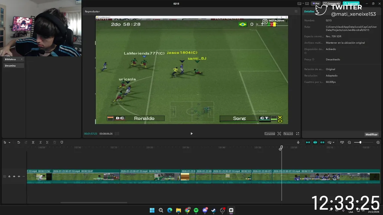
Task: Undo the last edit action
Action: [19, 142]
